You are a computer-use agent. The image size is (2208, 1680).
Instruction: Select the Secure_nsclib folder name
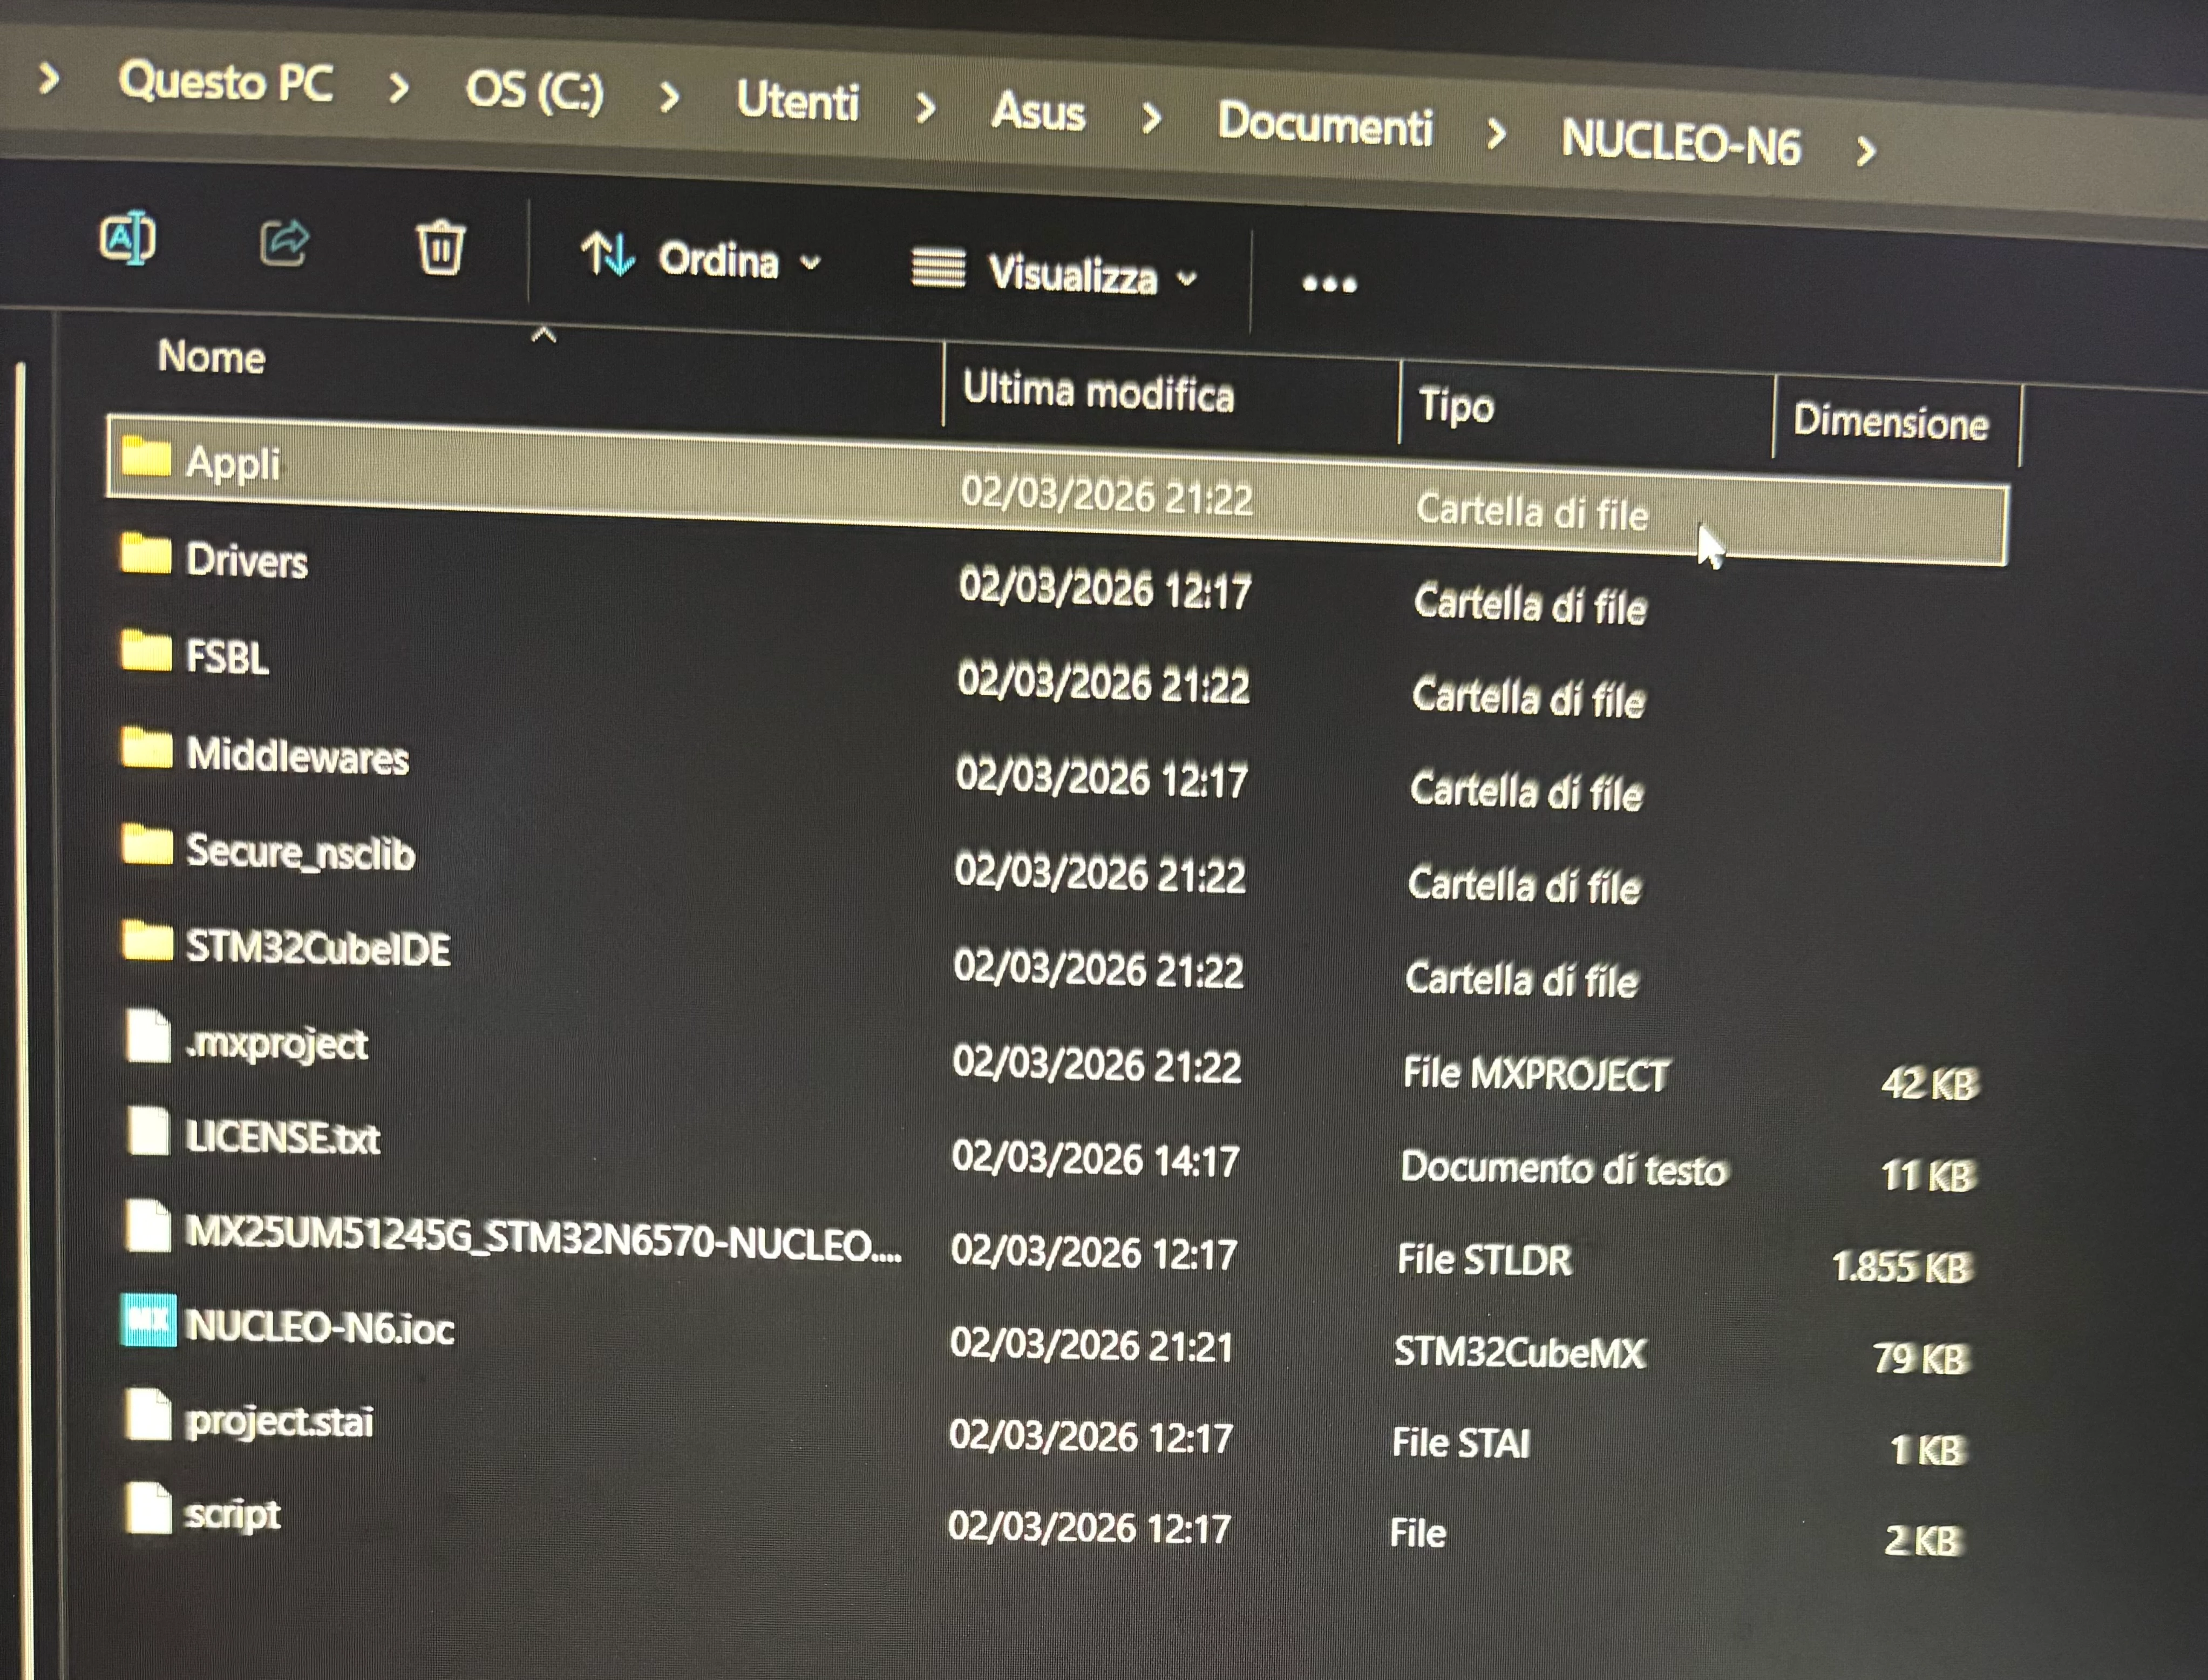coord(300,853)
